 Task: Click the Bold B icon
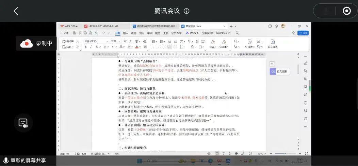pyautogui.click(x=85, y=47)
